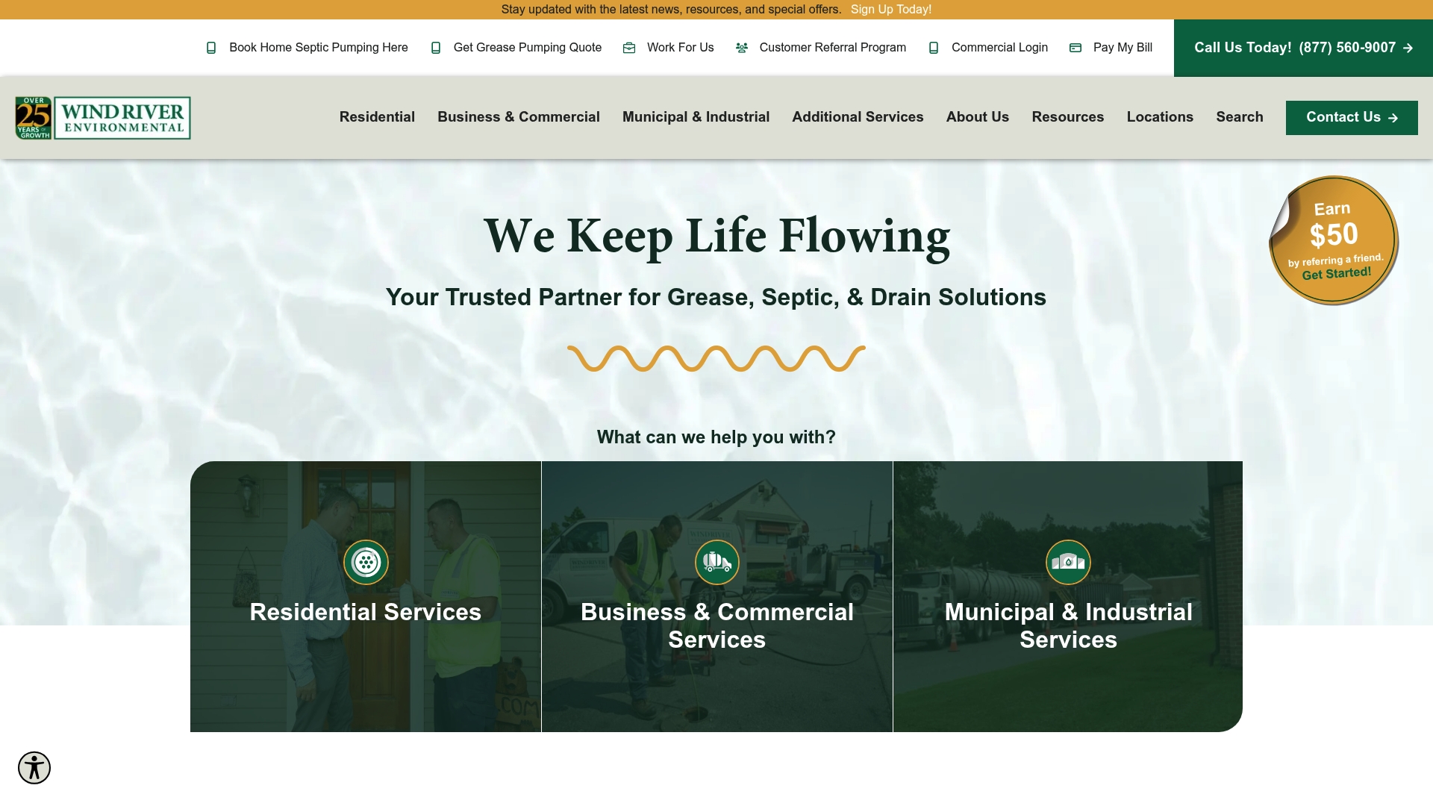1433x806 pixels.
Task: Click the briefcase icon beside Work For Us
Action: tap(629, 48)
